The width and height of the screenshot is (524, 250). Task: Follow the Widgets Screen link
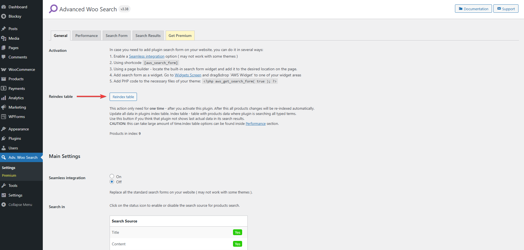coord(188,75)
